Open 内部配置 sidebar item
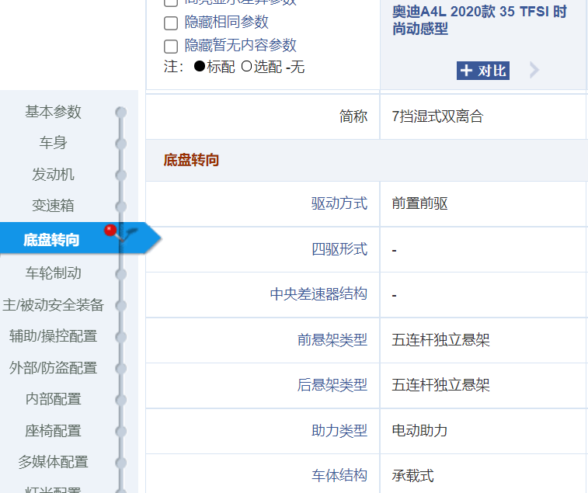 [53, 399]
